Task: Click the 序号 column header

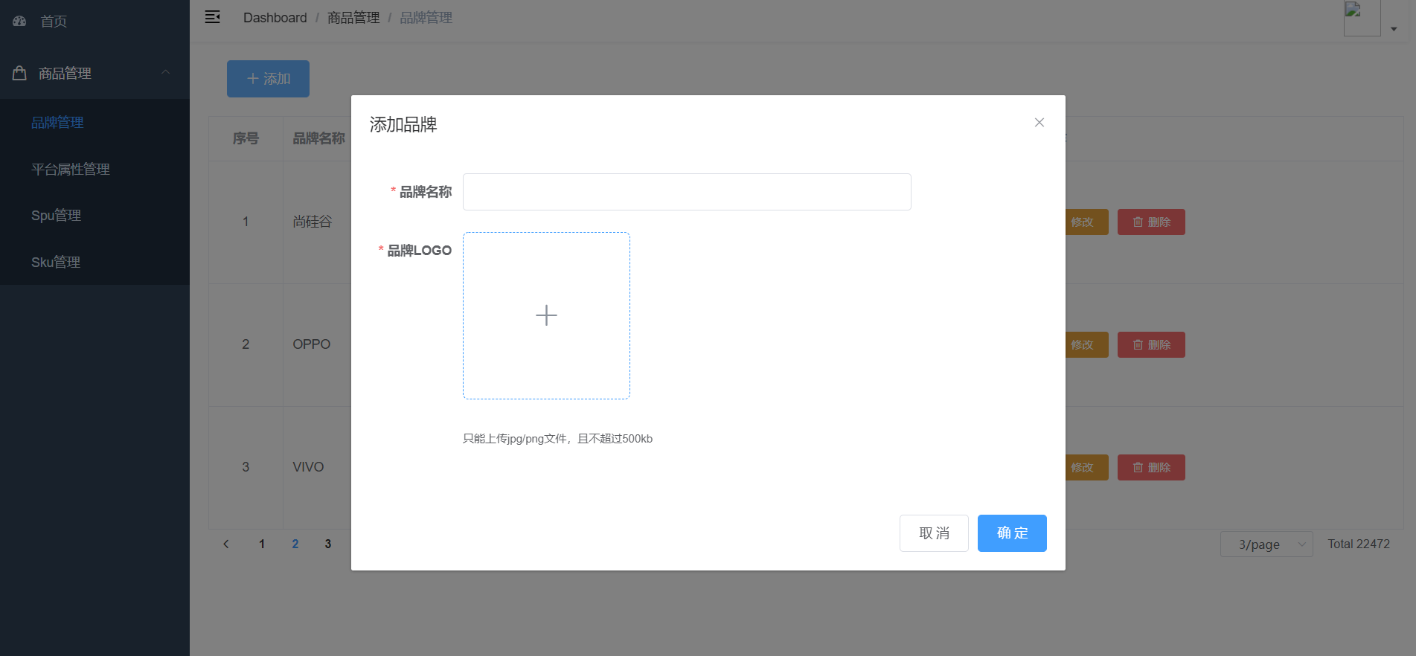Action: (x=246, y=138)
